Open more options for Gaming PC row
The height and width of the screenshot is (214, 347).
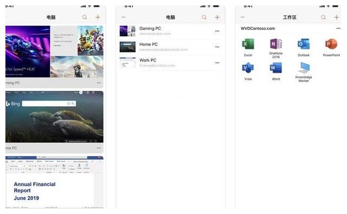(x=217, y=31)
